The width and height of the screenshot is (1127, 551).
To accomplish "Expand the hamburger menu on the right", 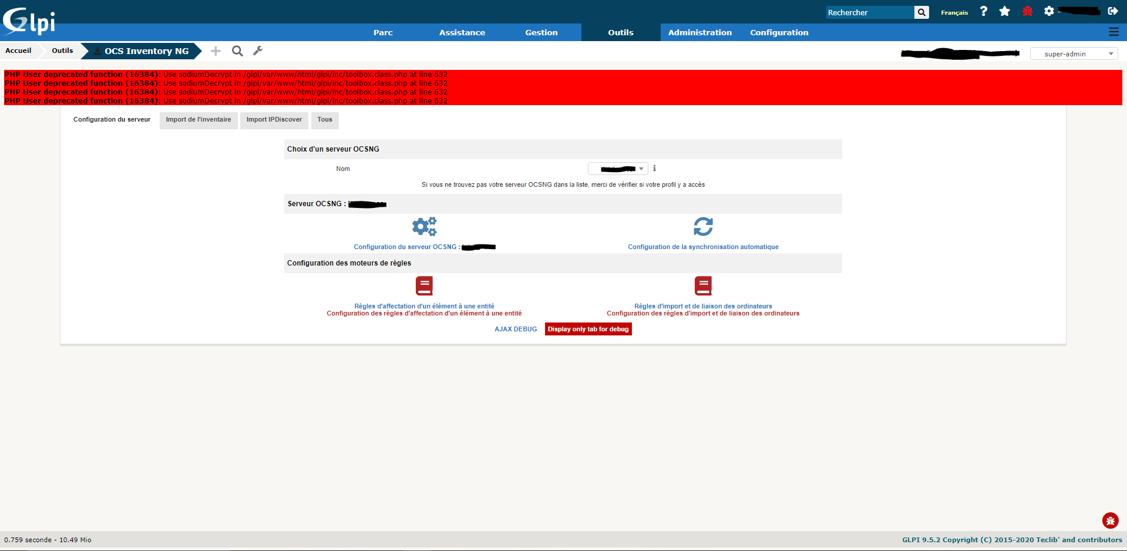I will 1113,32.
